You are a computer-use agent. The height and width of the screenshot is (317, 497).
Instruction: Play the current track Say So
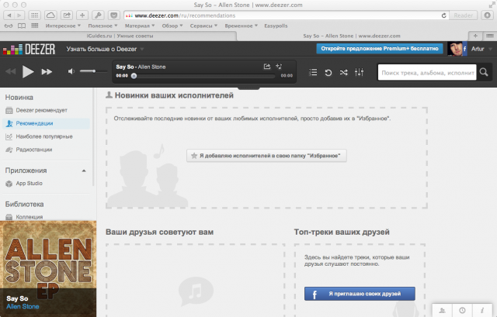coord(28,72)
